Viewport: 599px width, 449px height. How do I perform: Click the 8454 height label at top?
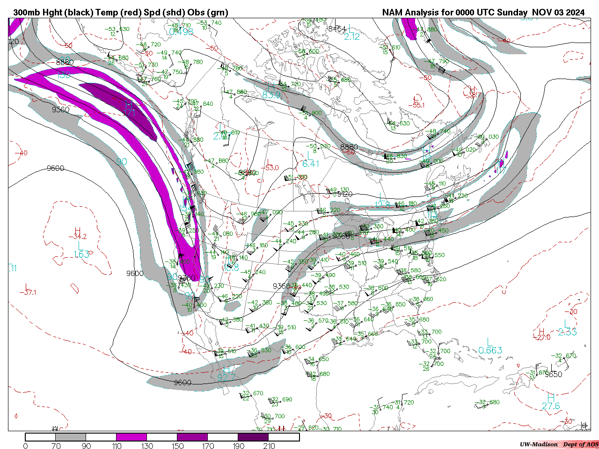[x=337, y=29]
